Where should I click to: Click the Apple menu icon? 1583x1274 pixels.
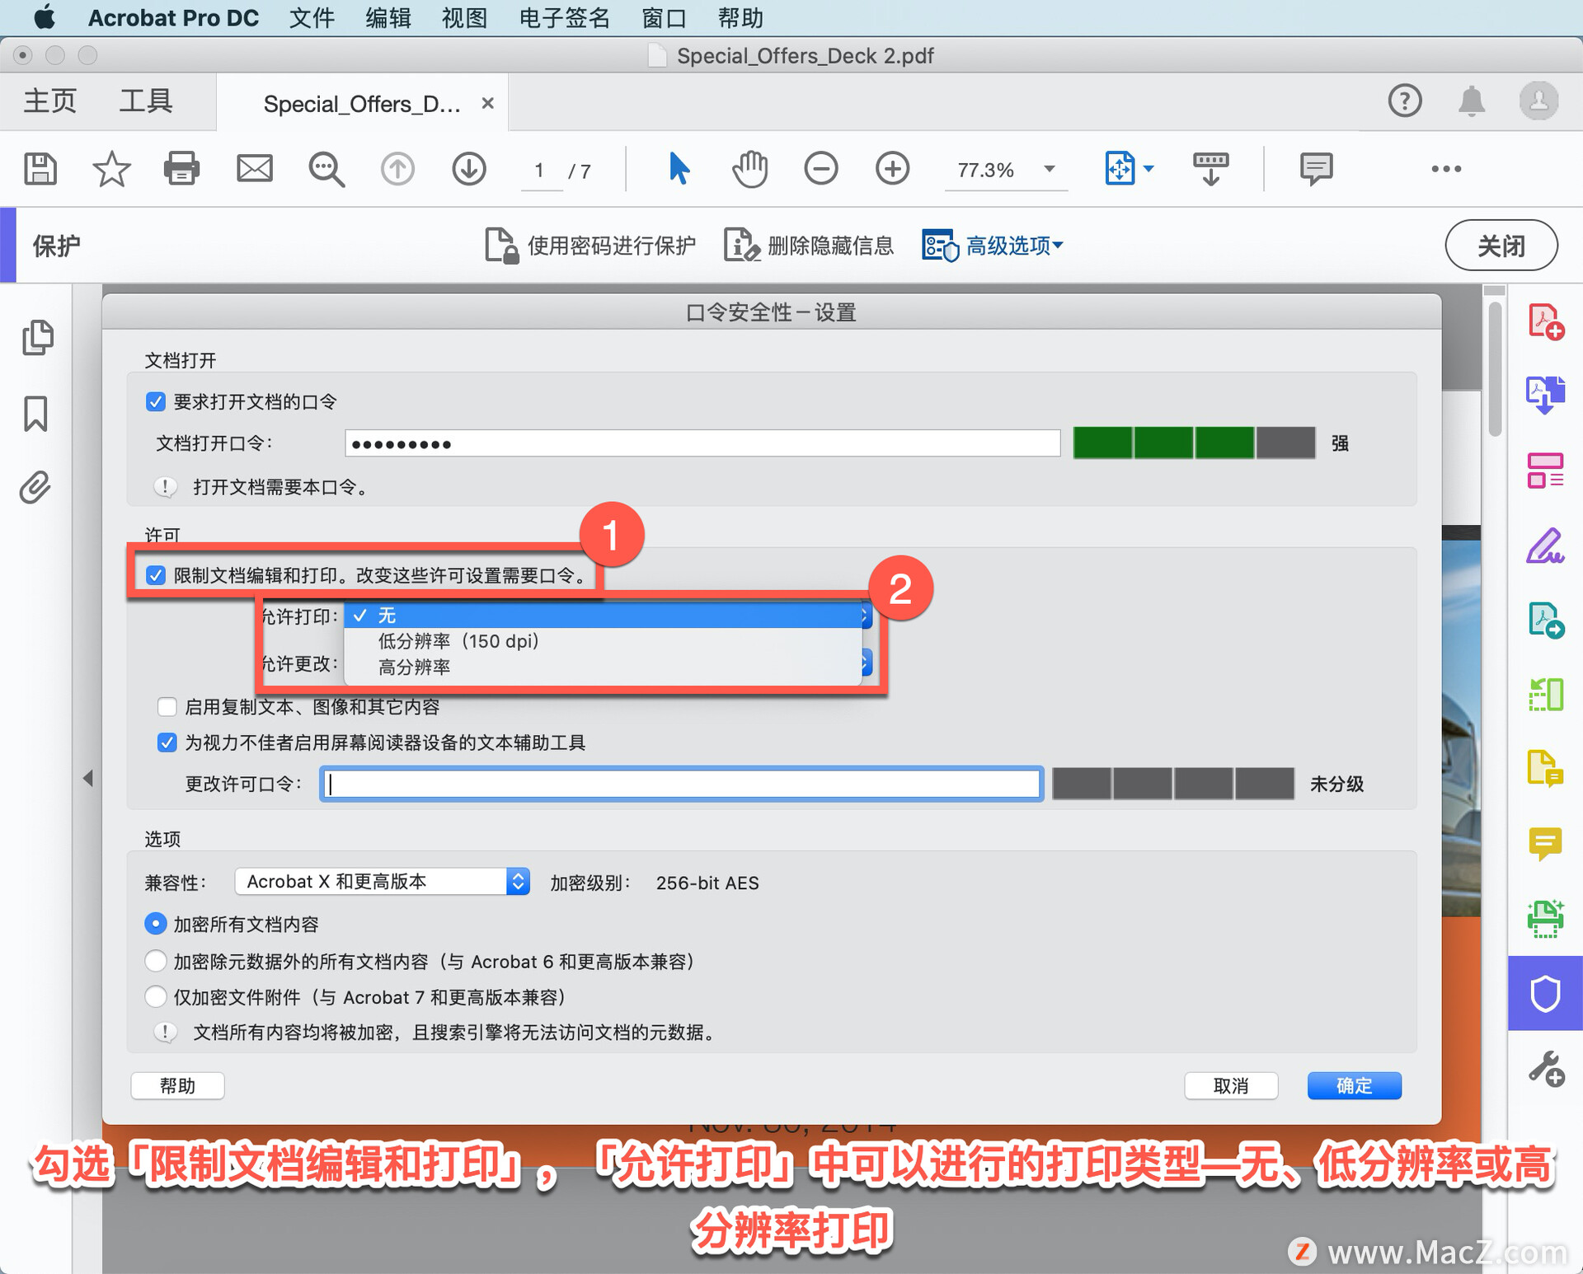(x=43, y=16)
